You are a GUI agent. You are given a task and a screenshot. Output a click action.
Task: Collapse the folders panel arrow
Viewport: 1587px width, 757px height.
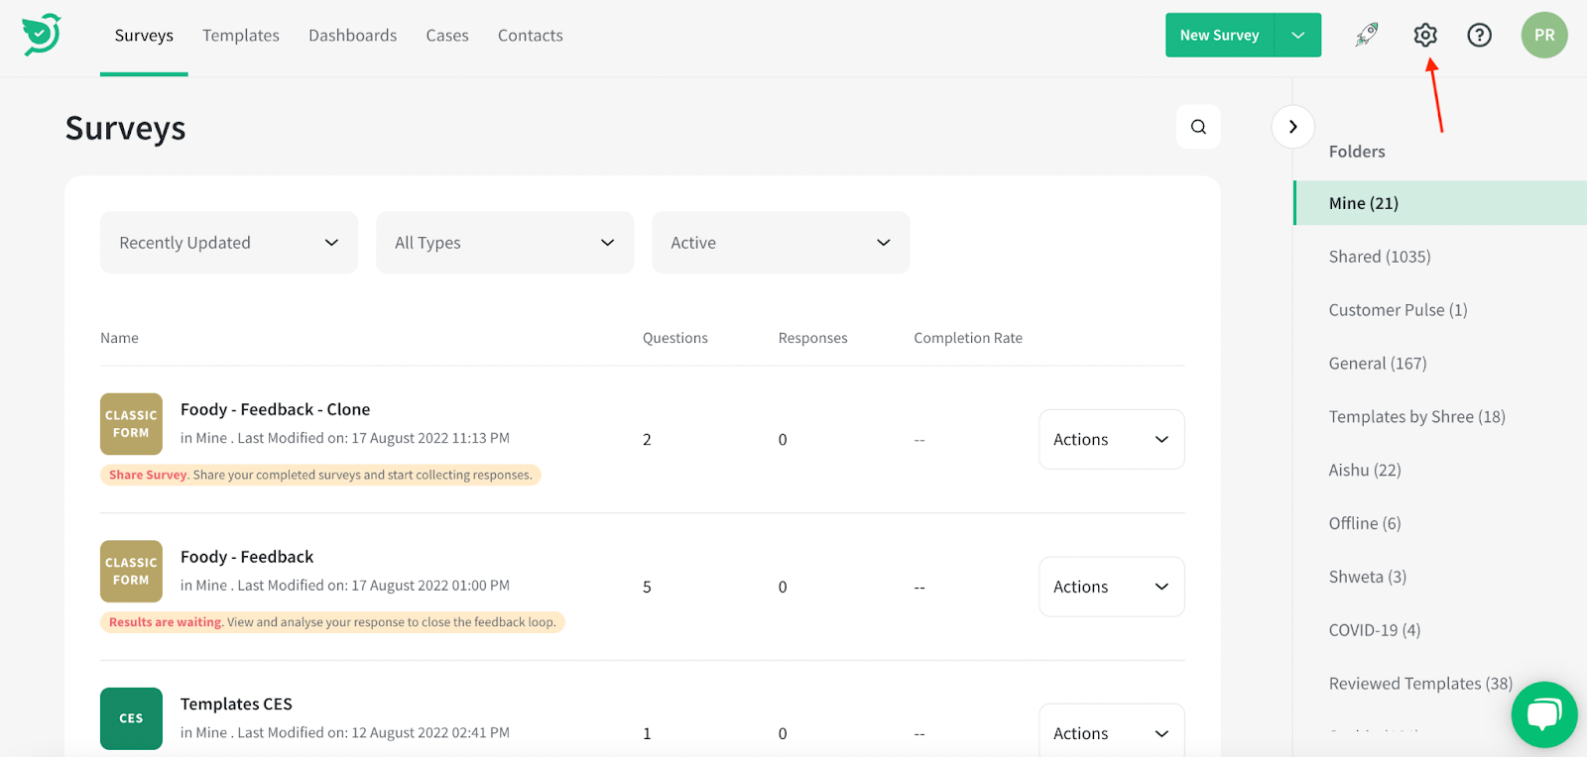[x=1292, y=127]
